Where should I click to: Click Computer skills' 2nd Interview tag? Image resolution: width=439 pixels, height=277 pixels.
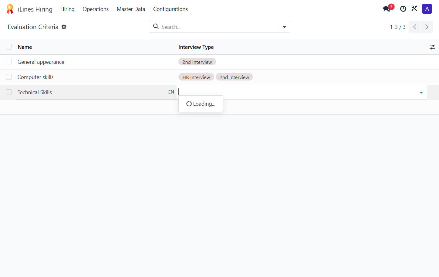234,77
